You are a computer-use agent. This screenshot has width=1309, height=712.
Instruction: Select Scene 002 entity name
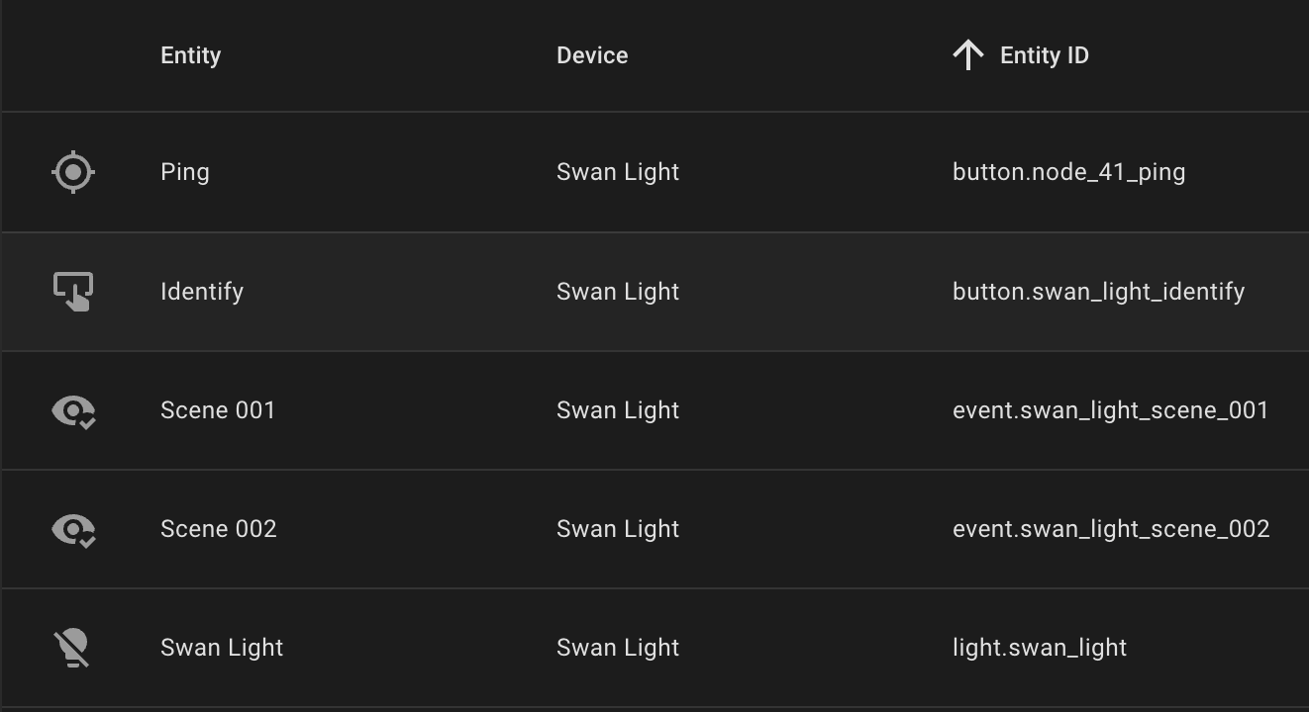pyautogui.click(x=219, y=529)
